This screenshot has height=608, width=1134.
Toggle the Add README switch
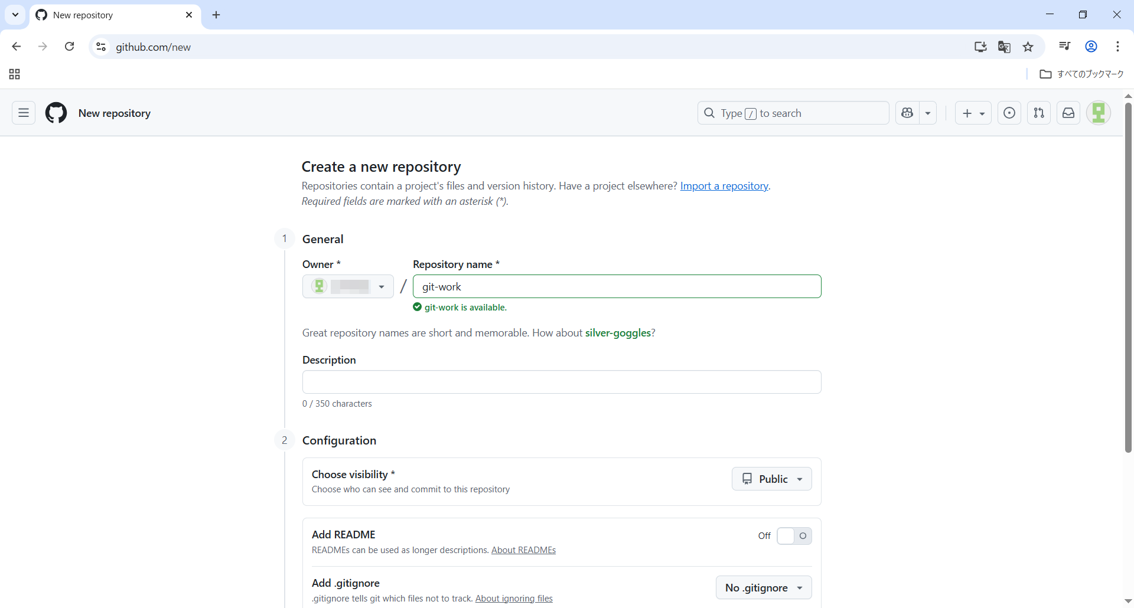(x=794, y=536)
